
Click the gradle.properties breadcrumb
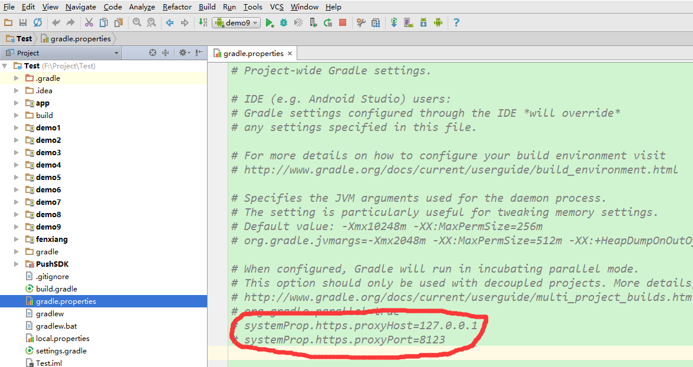(76, 38)
